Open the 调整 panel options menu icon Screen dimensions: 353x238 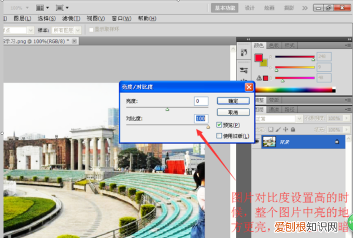tap(348, 100)
